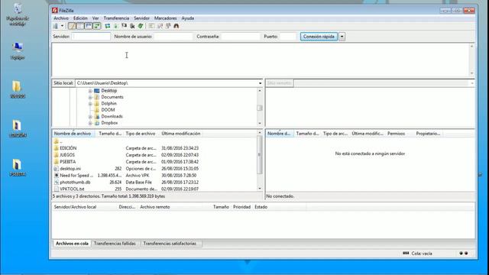Toggle directory comparison
The image size is (489, 275).
(x=160, y=26)
